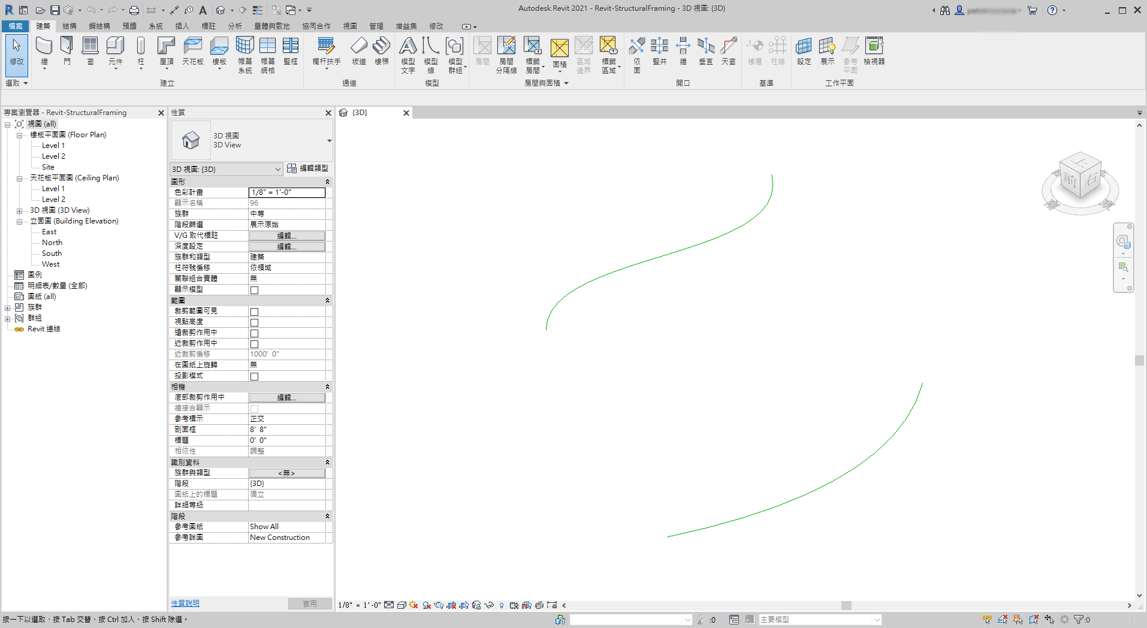Switch to the 插入 ribbon tab

(182, 26)
